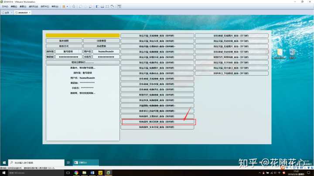This screenshot has width=314, height=176.
Task: Click the 特殊操作_格式转换 highlighted button
Action: [157, 122]
